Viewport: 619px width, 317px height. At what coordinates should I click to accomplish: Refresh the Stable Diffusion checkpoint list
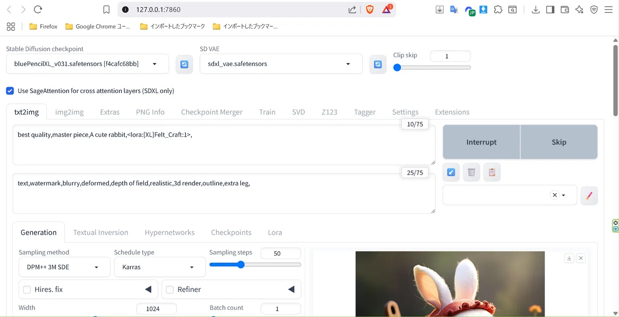(184, 64)
